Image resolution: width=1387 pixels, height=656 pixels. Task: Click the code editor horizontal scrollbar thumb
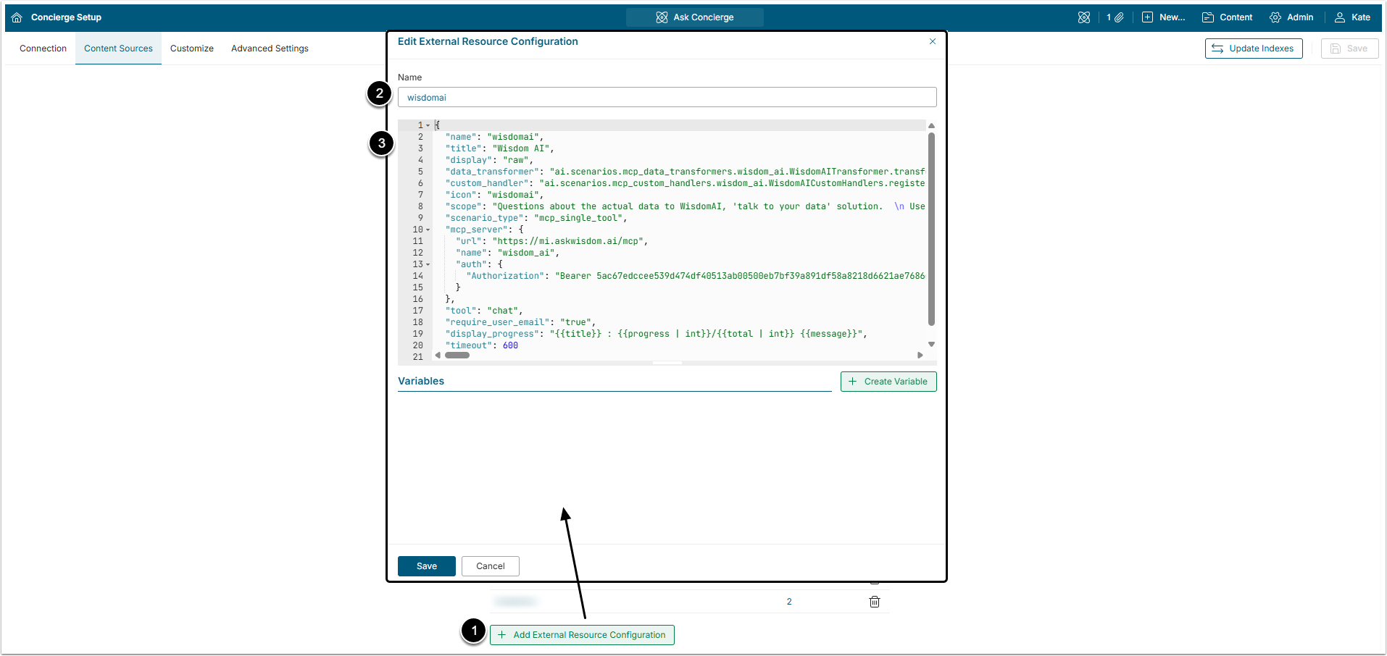pyautogui.click(x=457, y=356)
